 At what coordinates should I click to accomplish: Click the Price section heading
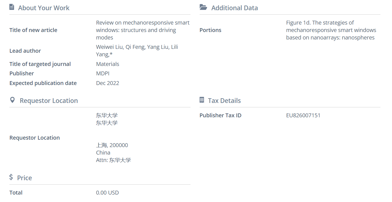pyautogui.click(x=25, y=178)
